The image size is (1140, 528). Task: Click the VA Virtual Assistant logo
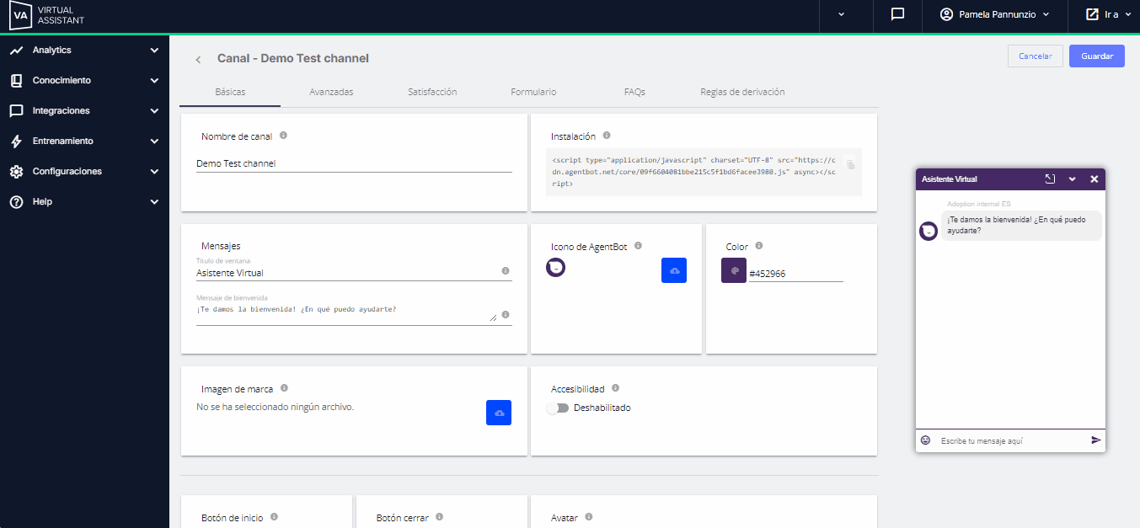46,14
